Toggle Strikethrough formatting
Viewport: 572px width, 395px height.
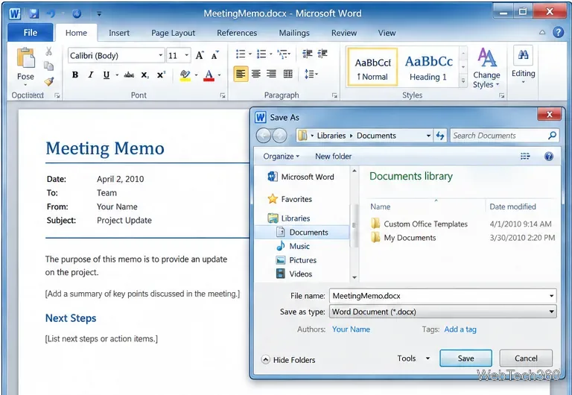point(129,75)
